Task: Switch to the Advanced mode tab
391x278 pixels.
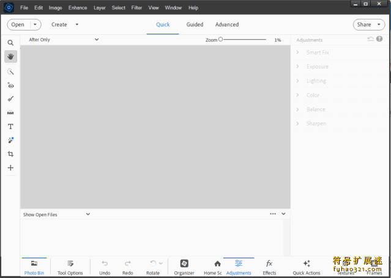Action: tap(227, 24)
